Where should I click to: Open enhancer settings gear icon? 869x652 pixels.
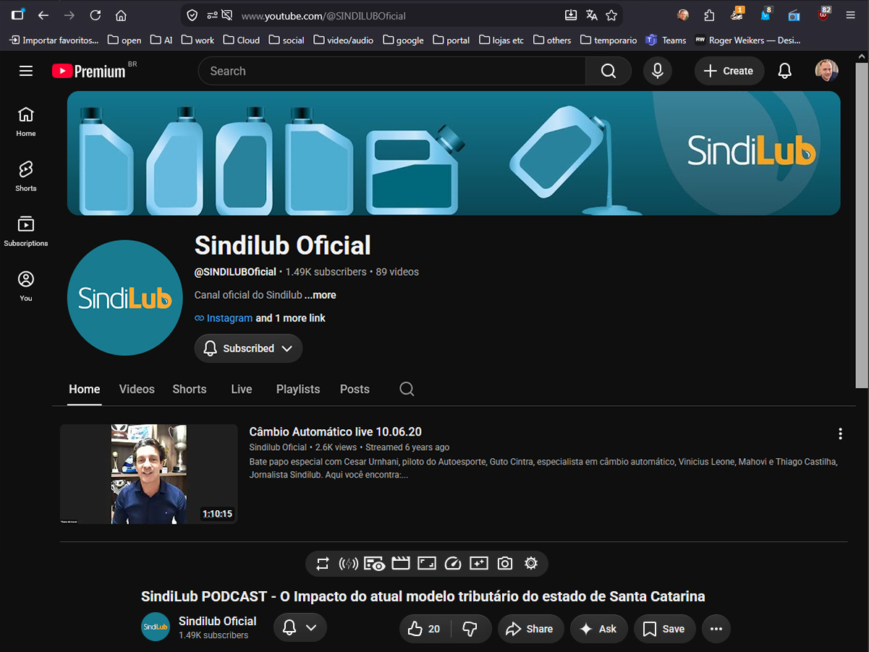[x=531, y=564]
